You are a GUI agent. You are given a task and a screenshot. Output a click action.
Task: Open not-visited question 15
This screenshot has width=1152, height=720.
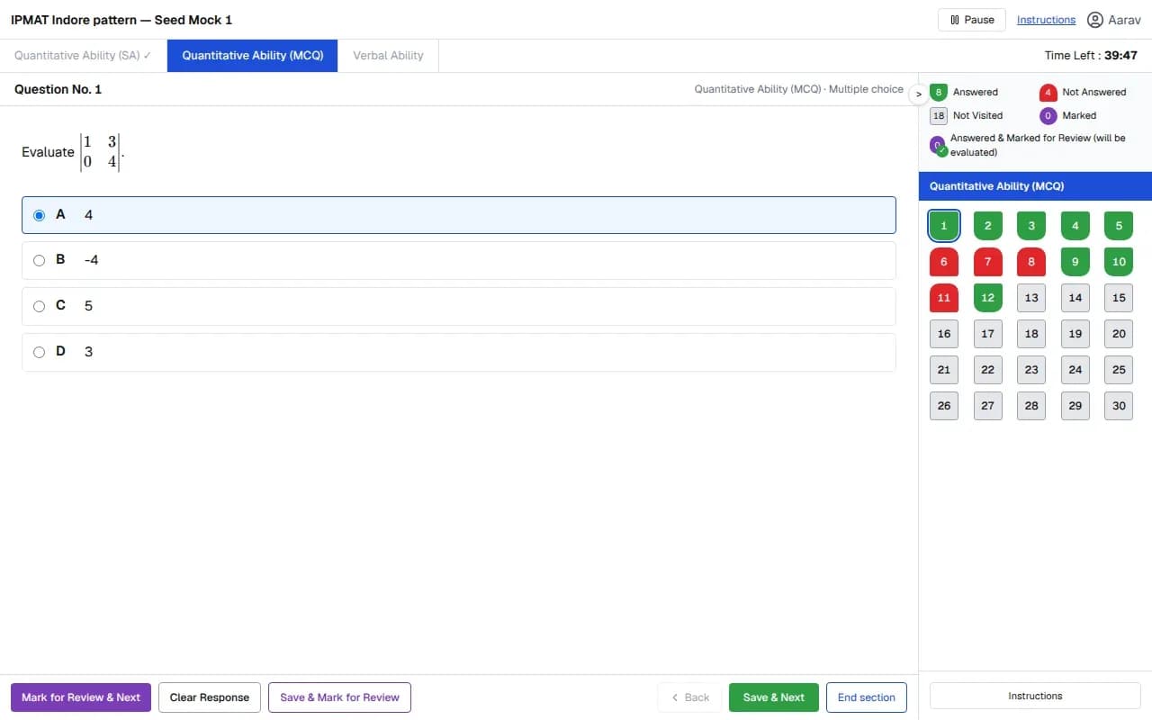click(1119, 298)
